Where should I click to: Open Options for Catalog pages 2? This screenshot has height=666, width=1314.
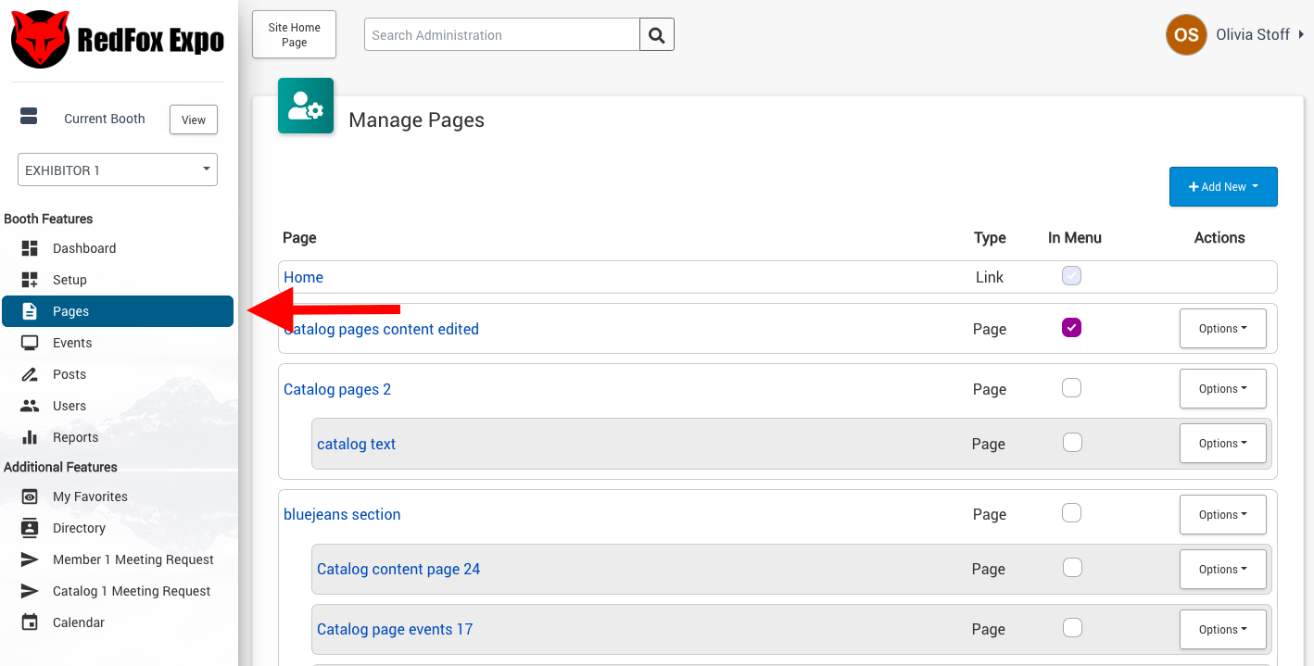(1222, 389)
